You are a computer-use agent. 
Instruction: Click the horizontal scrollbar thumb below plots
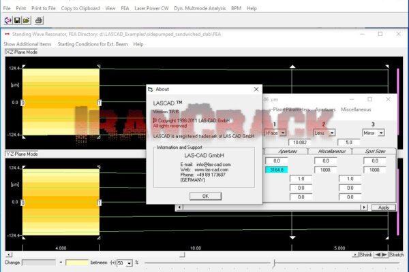point(182,255)
